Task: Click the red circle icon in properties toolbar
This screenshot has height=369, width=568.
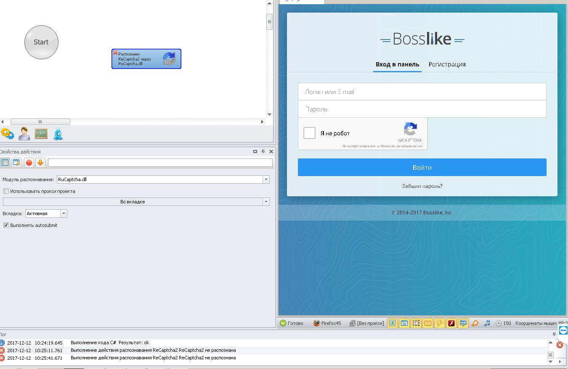Action: pyautogui.click(x=29, y=163)
